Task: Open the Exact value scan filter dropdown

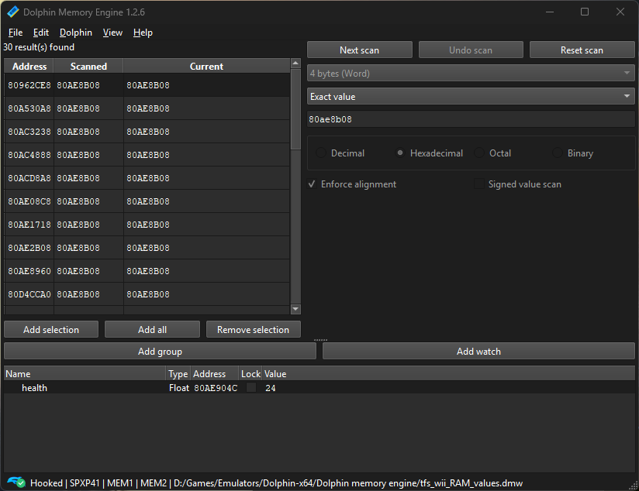Action: pyautogui.click(x=471, y=97)
